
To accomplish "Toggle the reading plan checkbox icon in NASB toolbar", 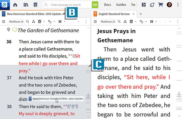I will coord(40,22).
